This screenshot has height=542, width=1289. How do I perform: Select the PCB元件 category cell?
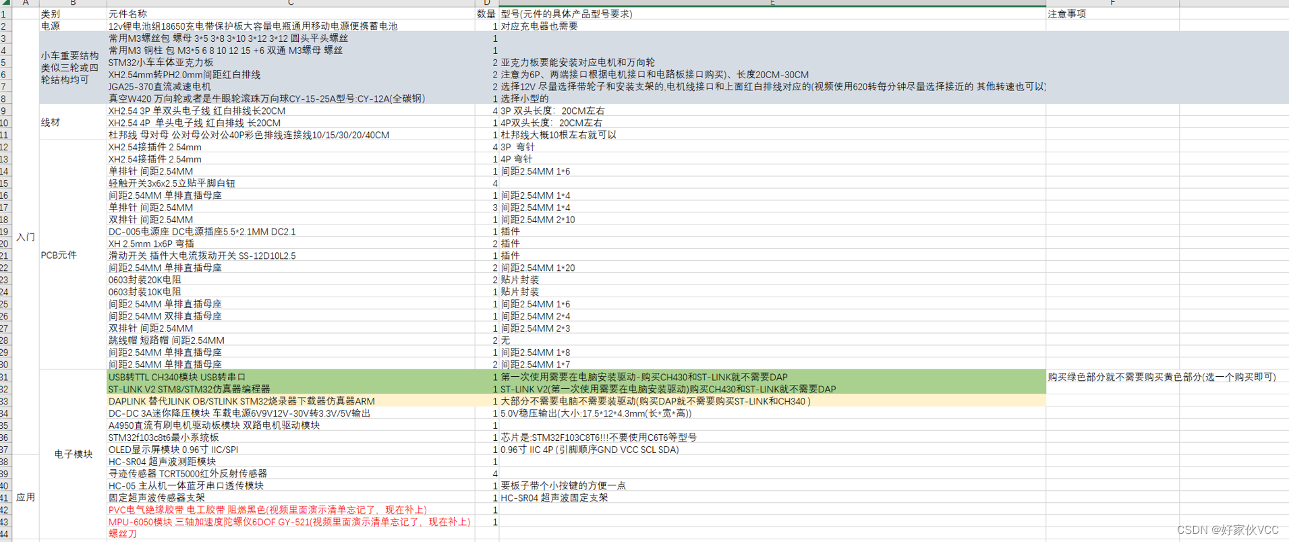click(x=73, y=255)
